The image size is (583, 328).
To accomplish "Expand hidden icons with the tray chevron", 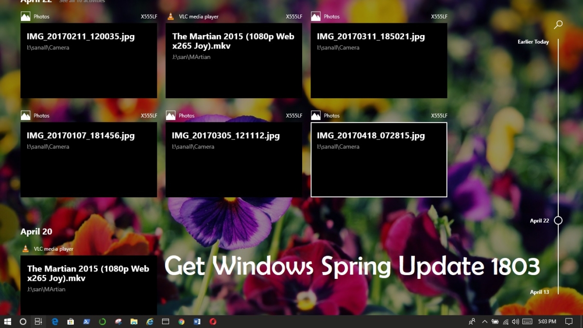I will (x=484, y=321).
